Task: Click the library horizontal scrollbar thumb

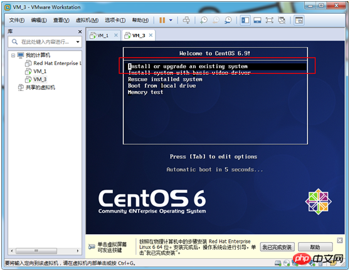Action: (x=36, y=251)
